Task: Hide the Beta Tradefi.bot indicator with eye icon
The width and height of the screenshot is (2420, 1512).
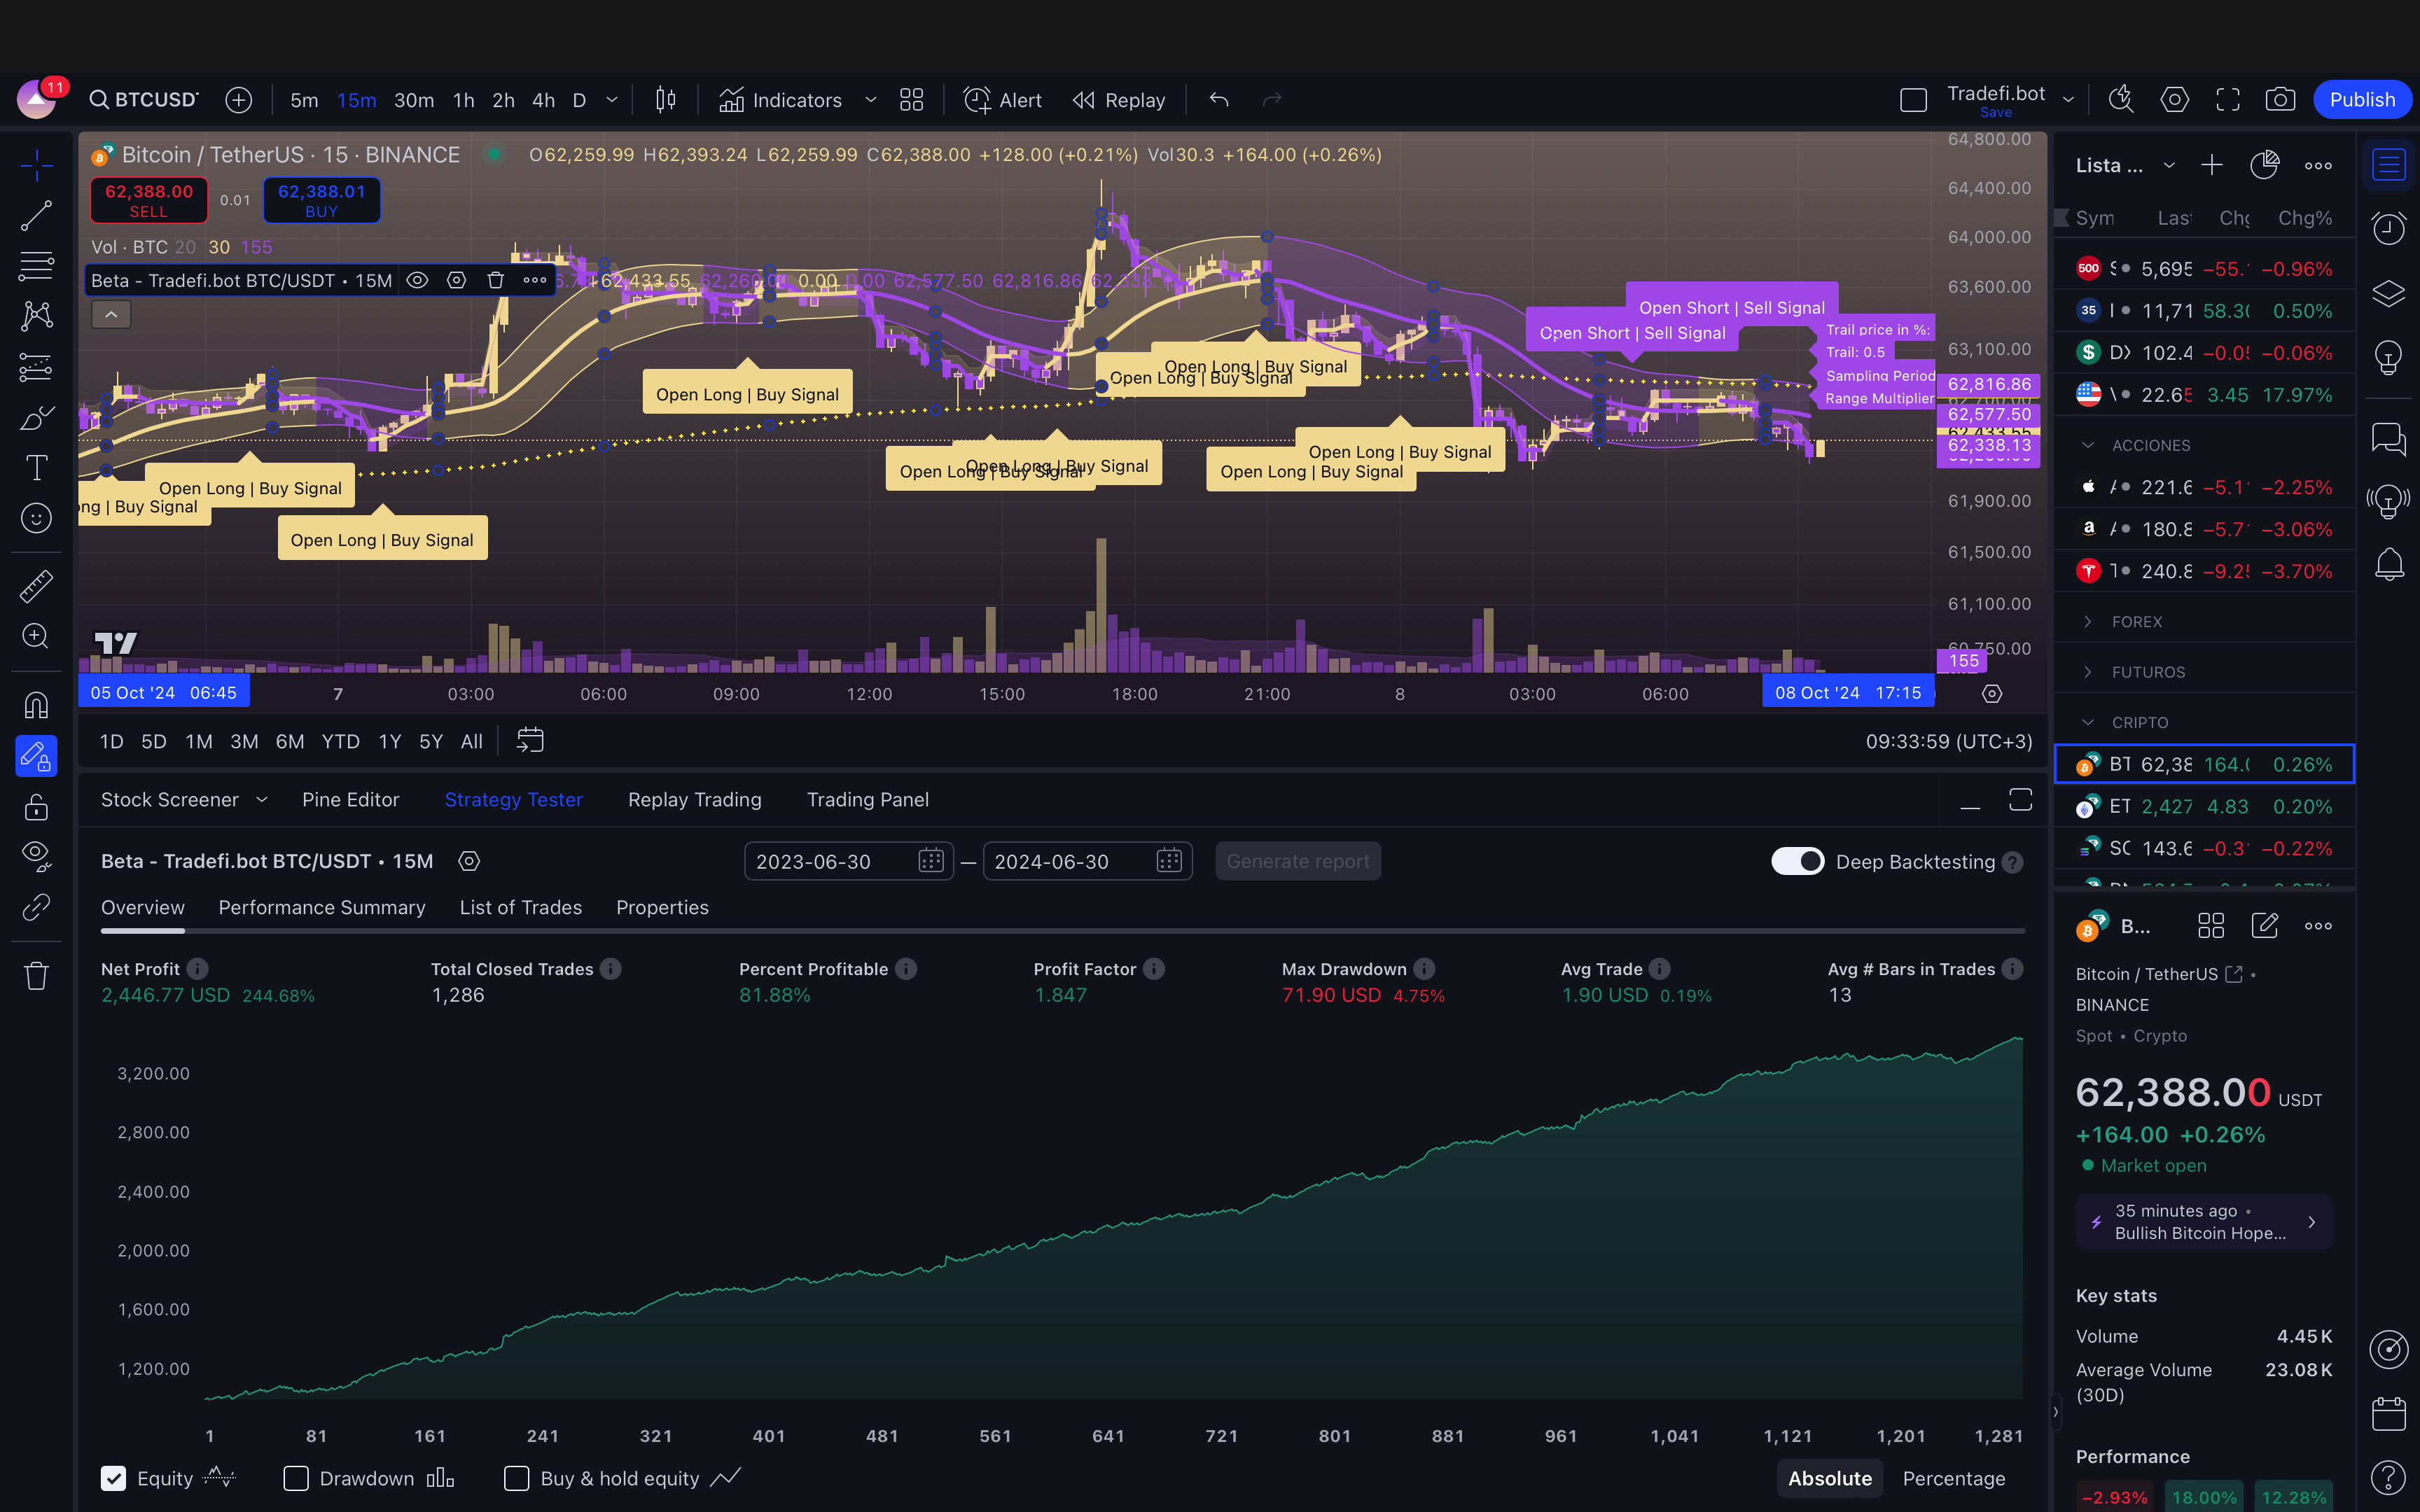Action: coord(417,281)
